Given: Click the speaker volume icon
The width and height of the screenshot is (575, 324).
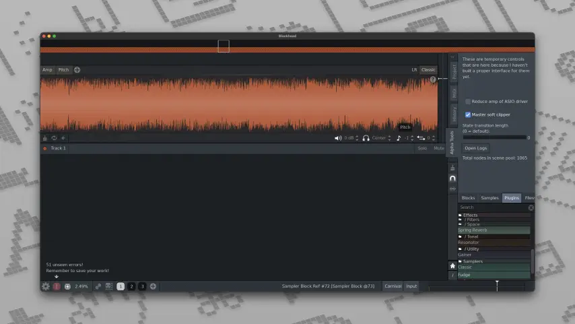Looking at the screenshot, I should tap(338, 138).
